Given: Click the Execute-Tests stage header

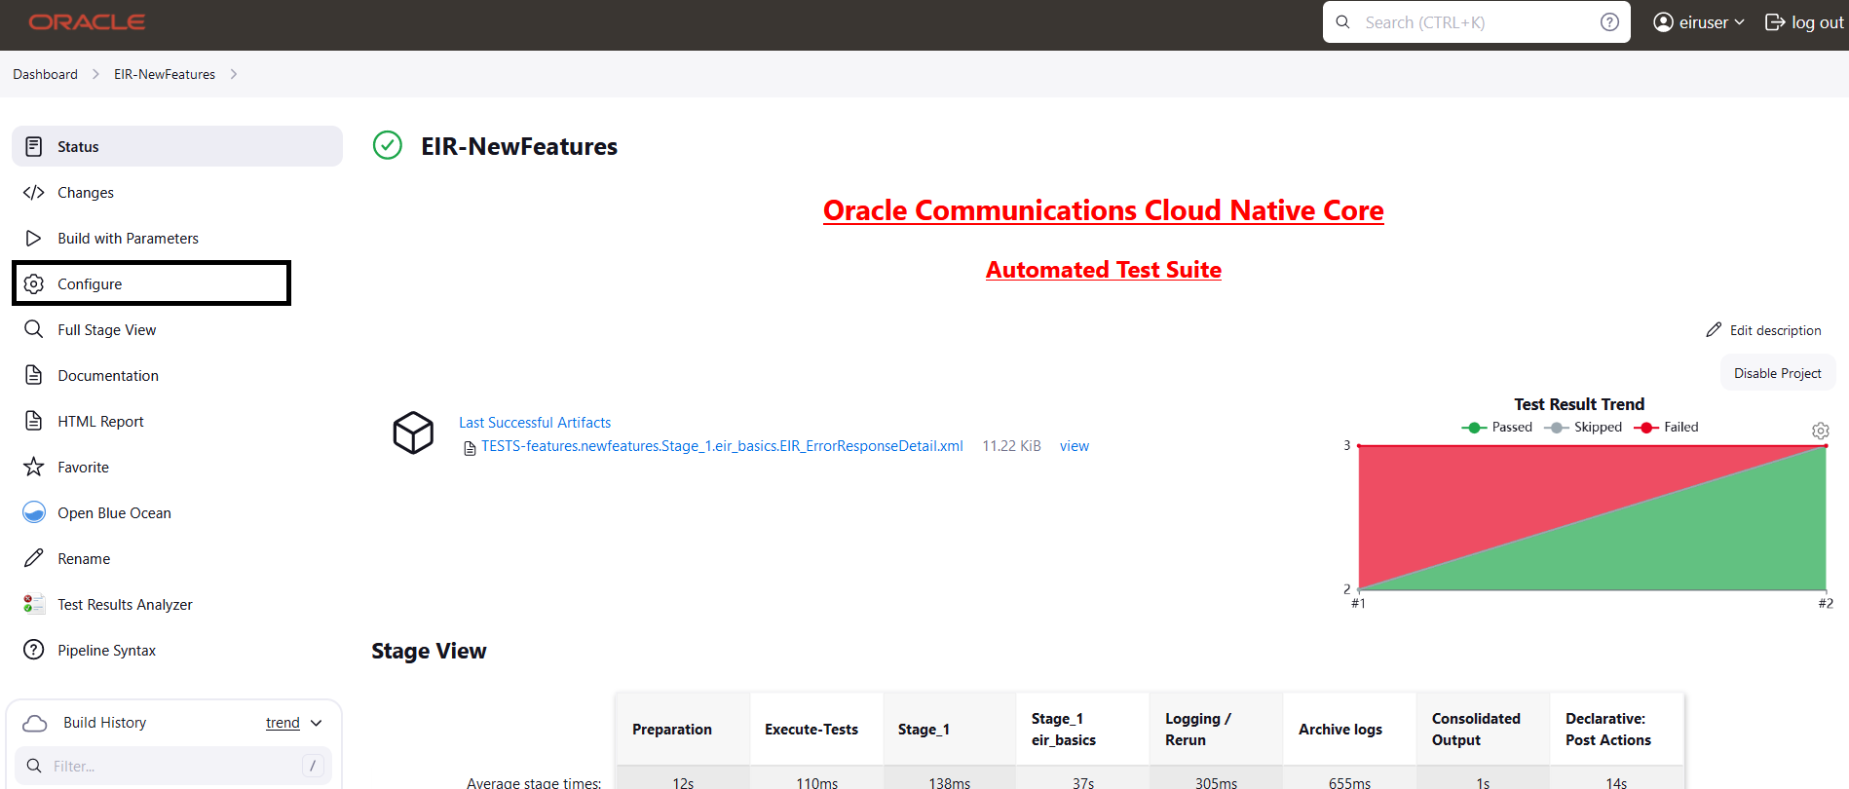Looking at the screenshot, I should point(816,729).
